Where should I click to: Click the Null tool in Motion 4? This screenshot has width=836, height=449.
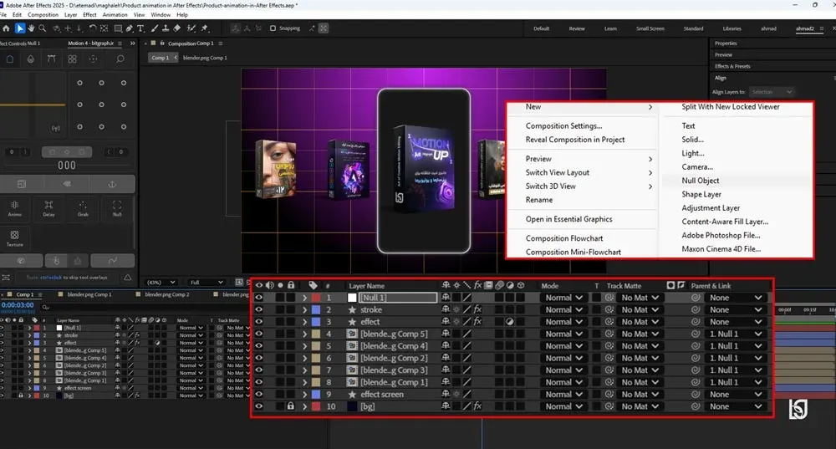[117, 208]
